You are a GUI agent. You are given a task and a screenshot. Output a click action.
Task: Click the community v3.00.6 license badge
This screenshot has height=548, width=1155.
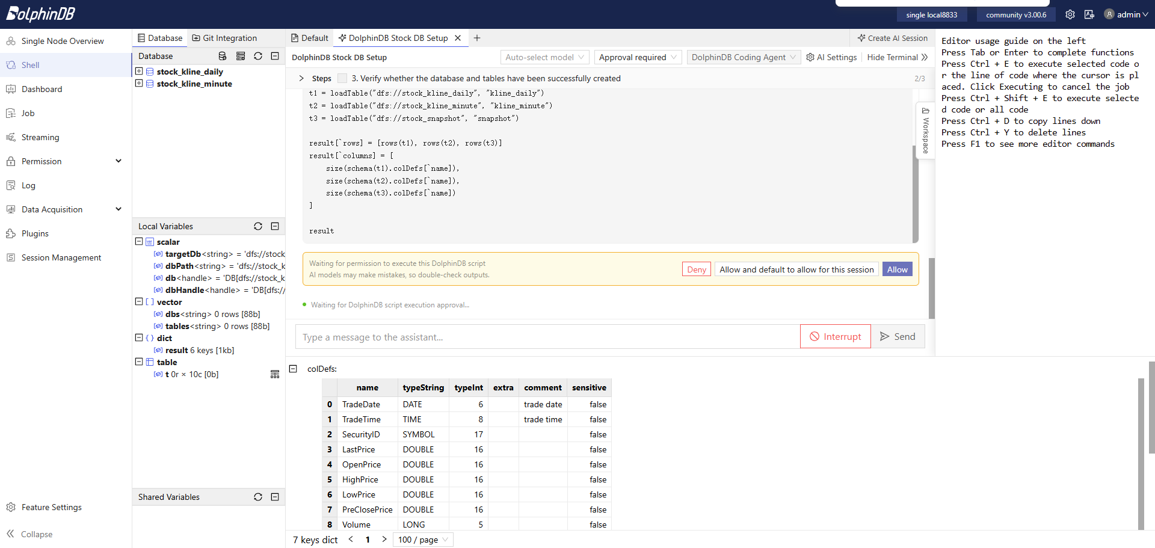click(x=1015, y=14)
